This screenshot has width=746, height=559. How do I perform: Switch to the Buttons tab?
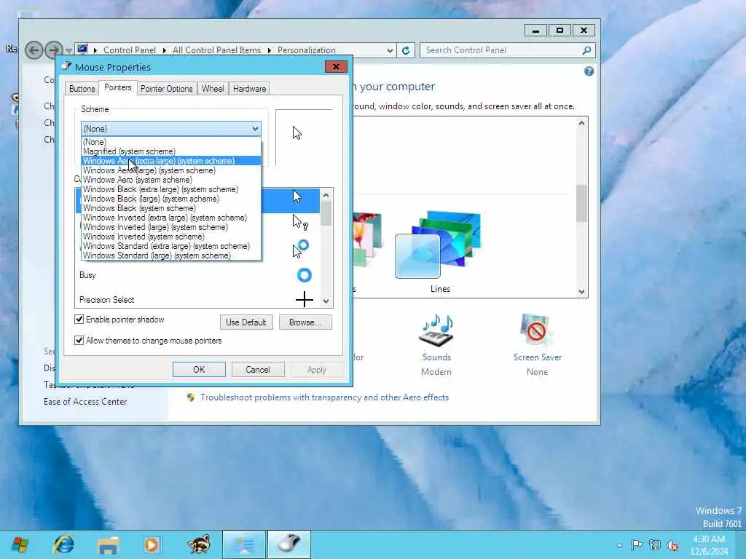pyautogui.click(x=82, y=88)
